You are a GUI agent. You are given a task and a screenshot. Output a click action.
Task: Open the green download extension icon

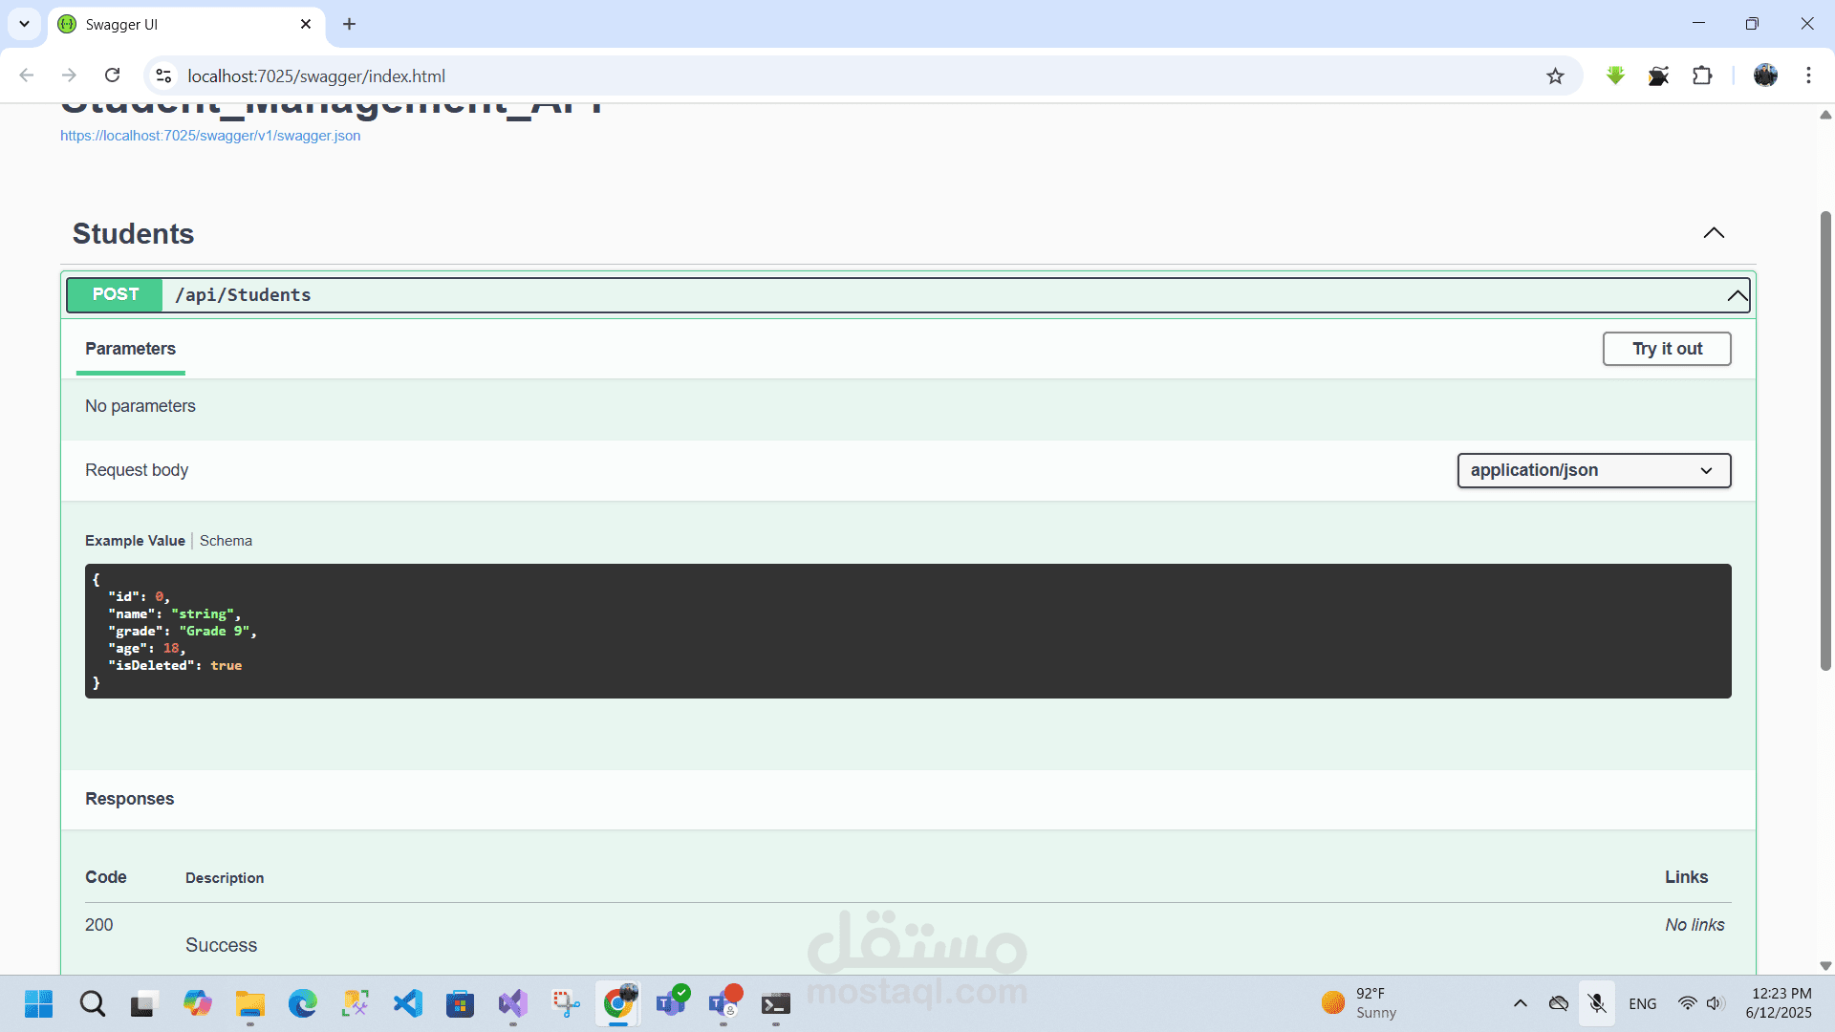click(1615, 75)
